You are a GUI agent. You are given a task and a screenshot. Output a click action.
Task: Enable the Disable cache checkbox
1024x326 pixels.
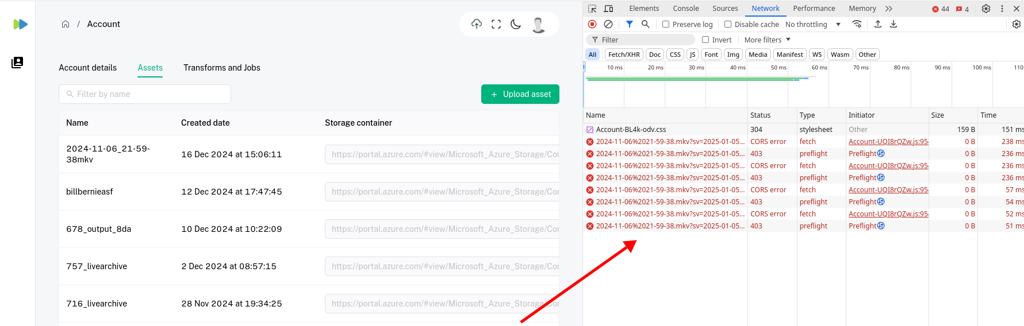[x=728, y=24]
